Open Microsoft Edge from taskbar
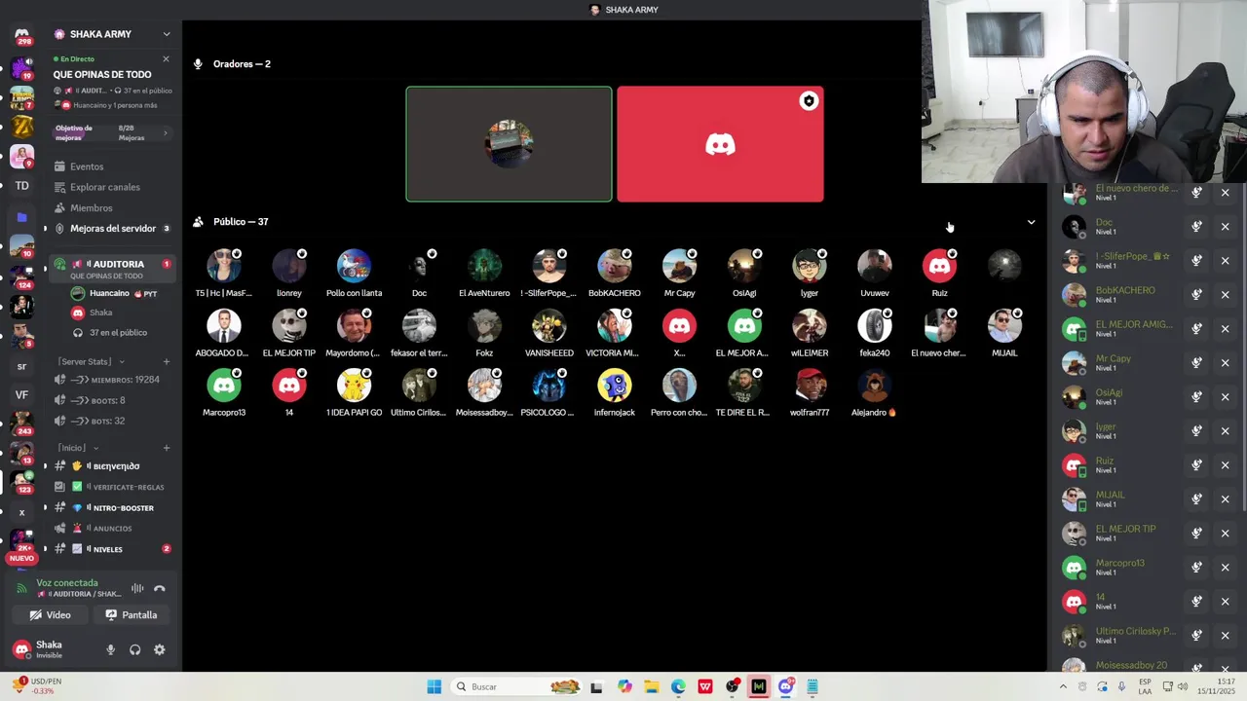Image resolution: width=1247 pixels, height=701 pixels. click(678, 686)
